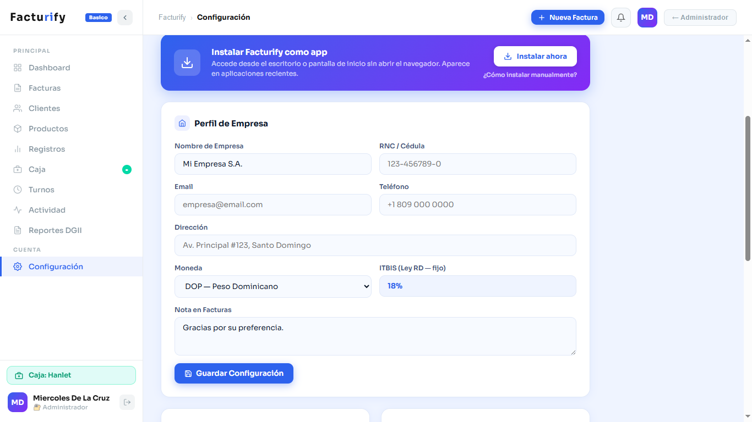Click the Dirección input field

coord(375,245)
